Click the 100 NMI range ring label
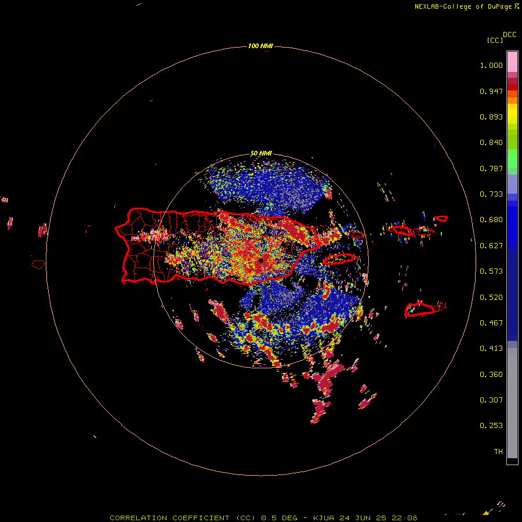Image resolution: width=522 pixels, height=522 pixels. point(260,46)
